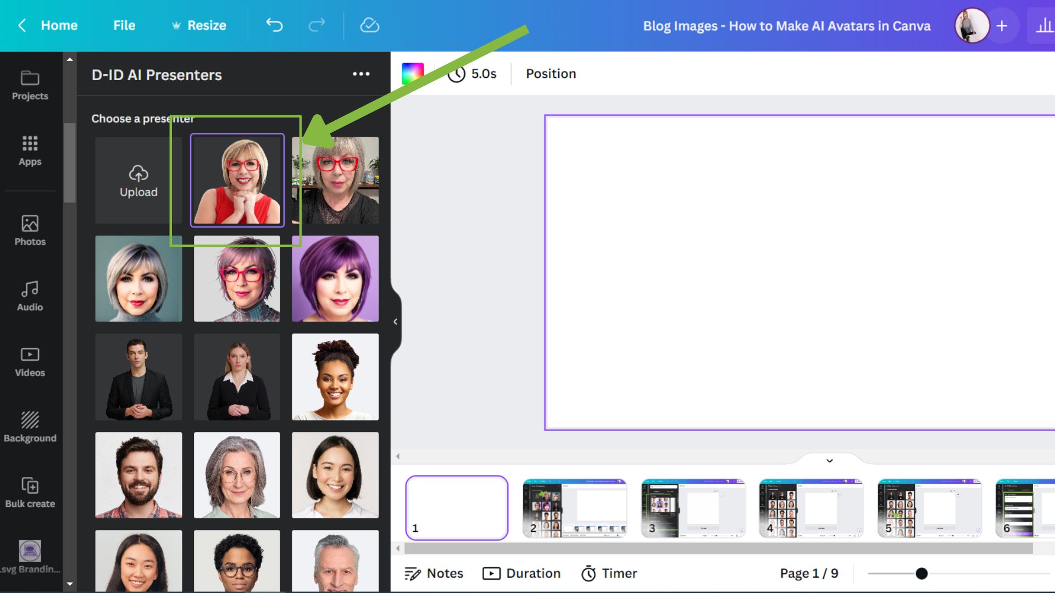Adjust the zoom slider at bottom right
This screenshot has width=1055, height=593.
[920, 574]
